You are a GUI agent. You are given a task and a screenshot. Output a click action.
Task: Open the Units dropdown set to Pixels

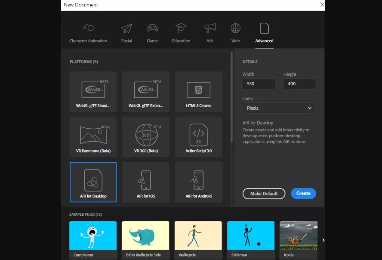[279, 108]
